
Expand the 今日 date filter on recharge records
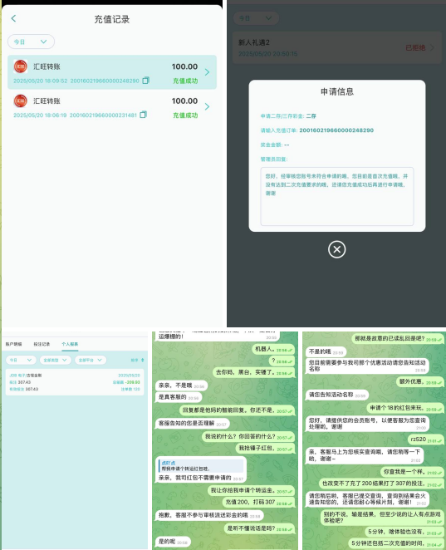pyautogui.click(x=31, y=42)
